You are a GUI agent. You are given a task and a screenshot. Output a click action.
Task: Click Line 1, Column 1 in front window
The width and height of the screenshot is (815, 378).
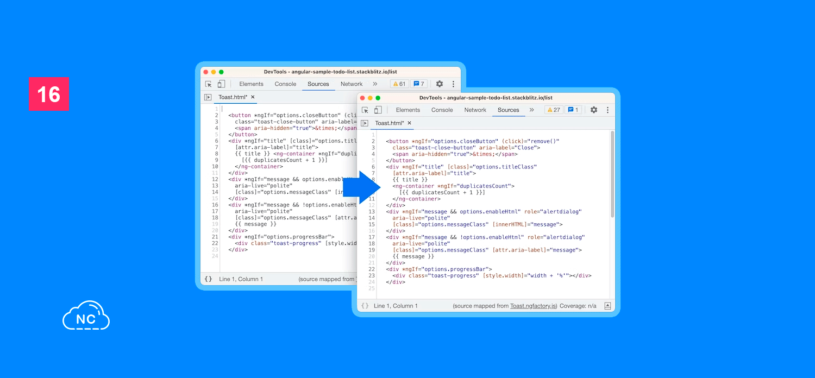click(396, 306)
